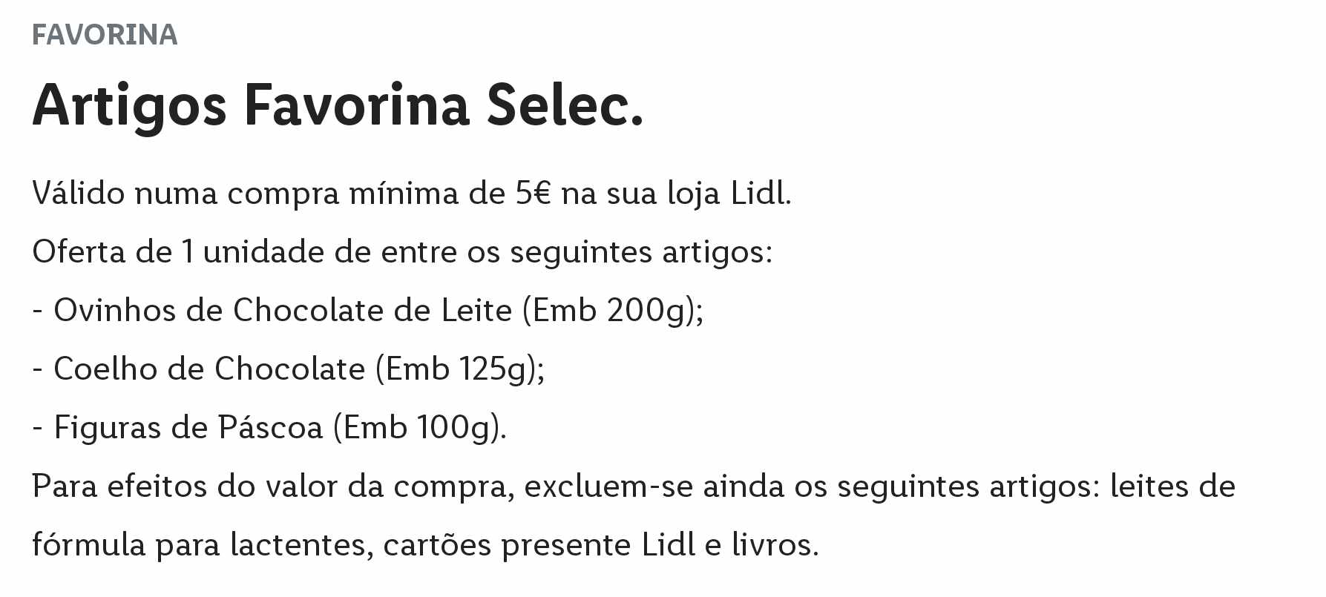Click the "5€" minimum purchase amount
1326x597 pixels.
pos(533,194)
